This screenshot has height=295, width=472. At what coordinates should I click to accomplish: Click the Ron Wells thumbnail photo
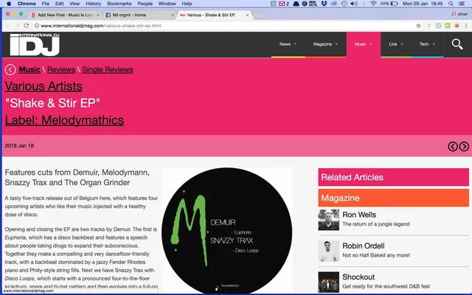(x=329, y=220)
